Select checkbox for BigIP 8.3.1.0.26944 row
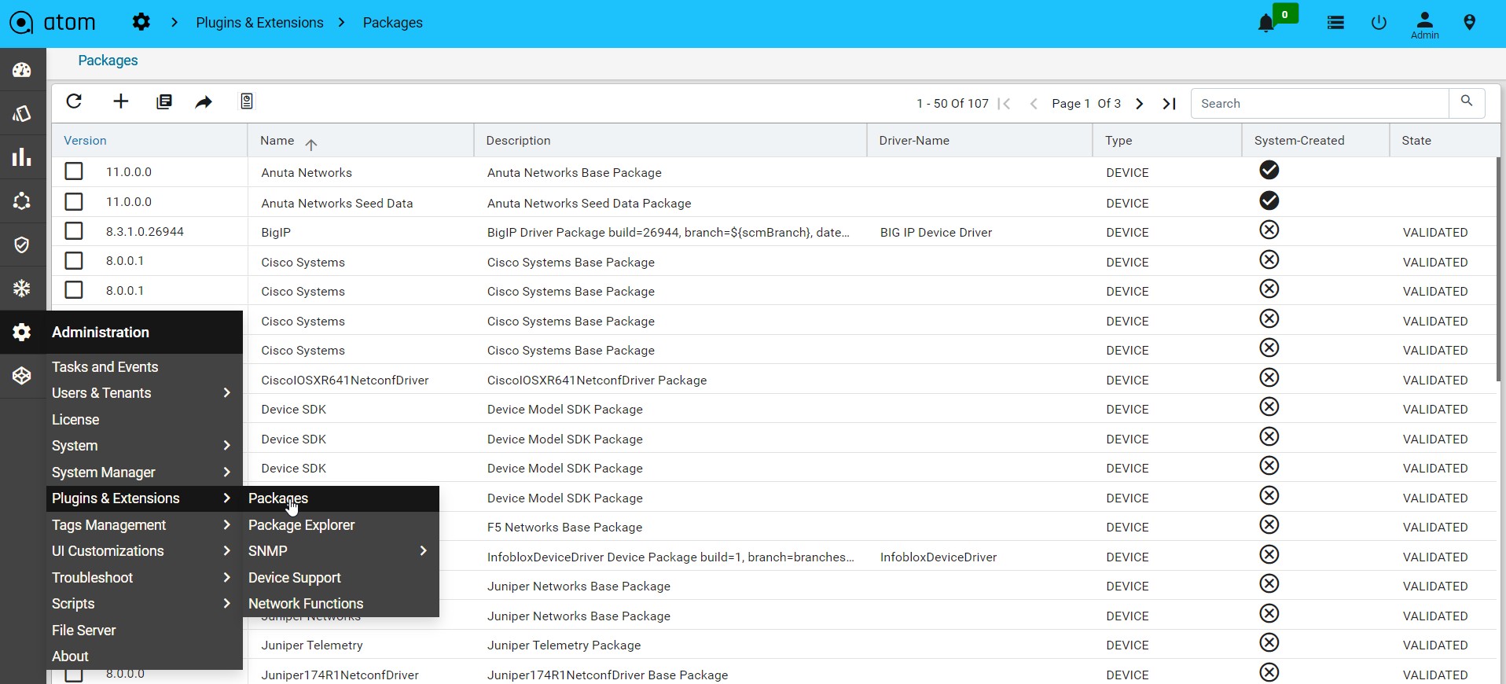Image resolution: width=1506 pixels, height=684 pixels. (x=74, y=231)
